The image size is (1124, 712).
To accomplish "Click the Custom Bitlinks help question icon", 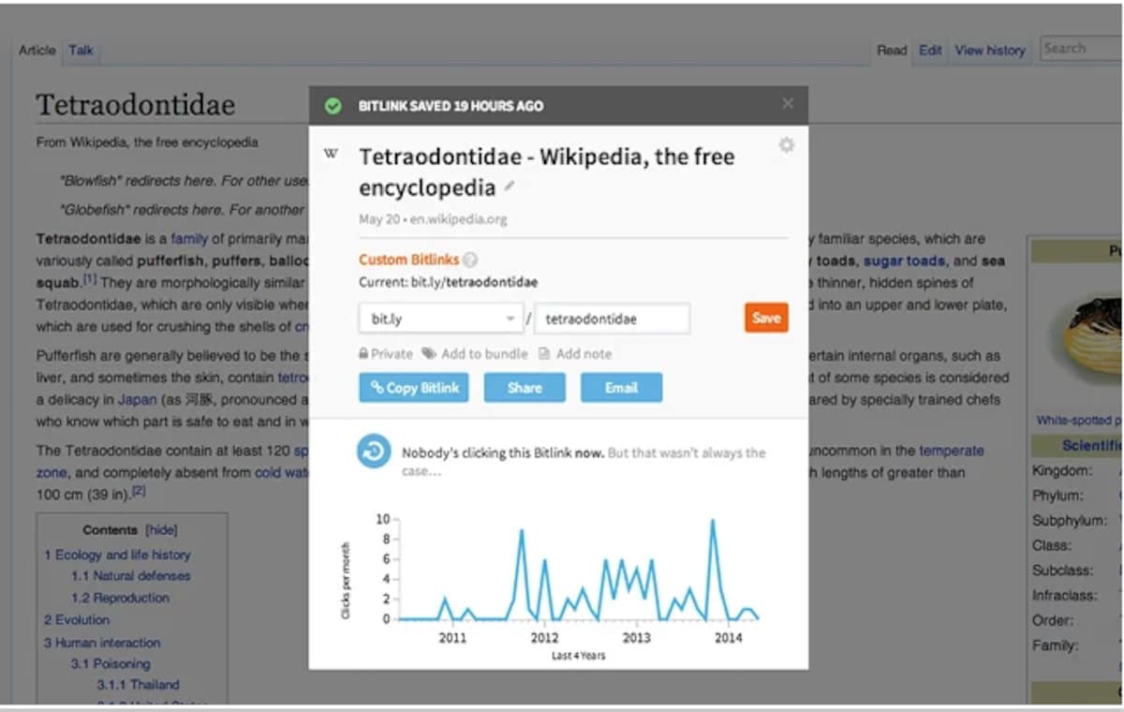I will click(x=470, y=260).
